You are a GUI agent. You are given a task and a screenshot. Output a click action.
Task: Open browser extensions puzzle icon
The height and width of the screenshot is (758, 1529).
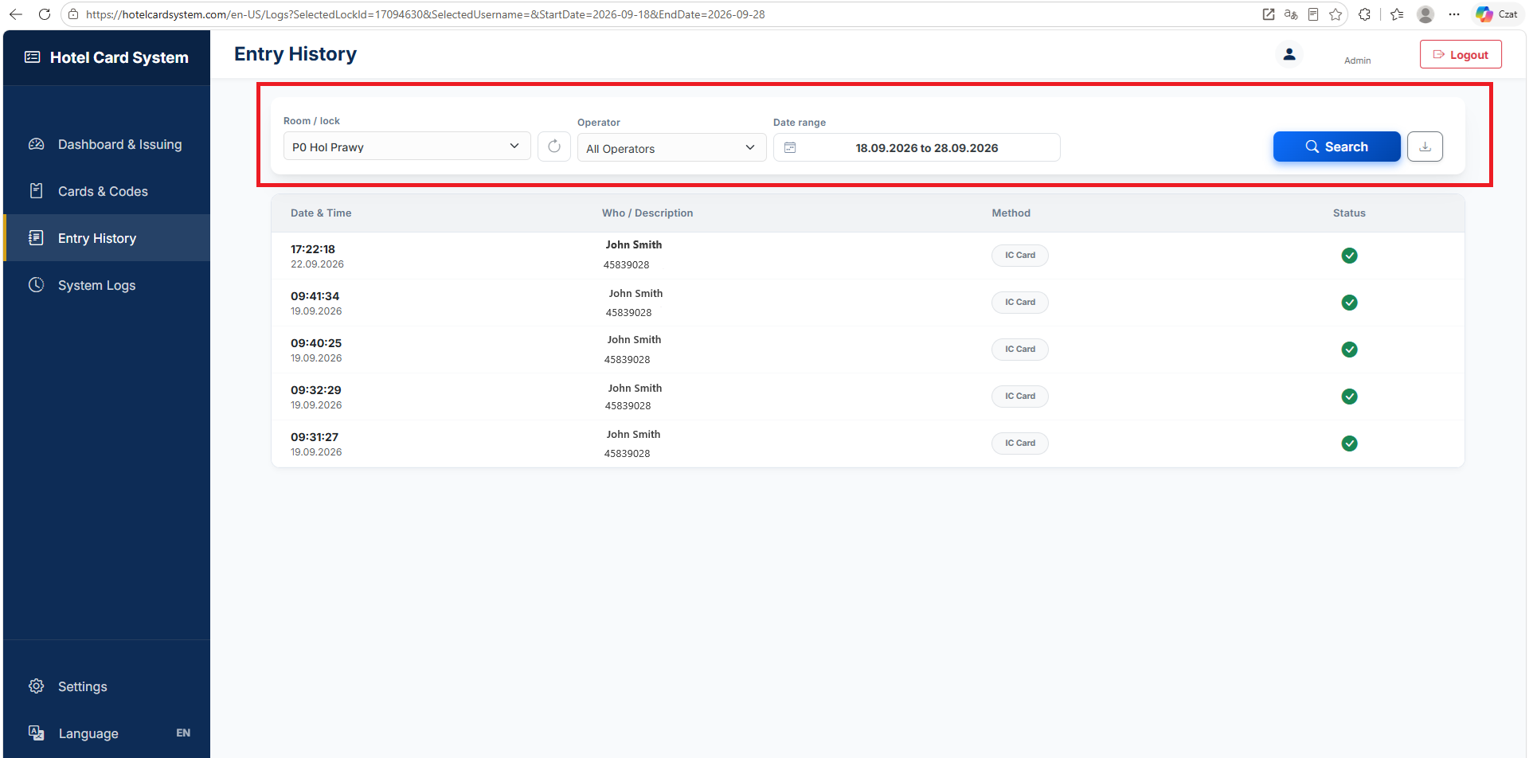[1364, 14]
